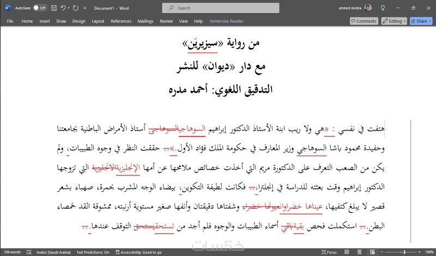
Task: Save the document with the floppy disk icon
Action: click(54, 8)
